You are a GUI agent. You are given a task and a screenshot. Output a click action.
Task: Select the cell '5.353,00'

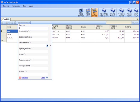click(x=102, y=34)
